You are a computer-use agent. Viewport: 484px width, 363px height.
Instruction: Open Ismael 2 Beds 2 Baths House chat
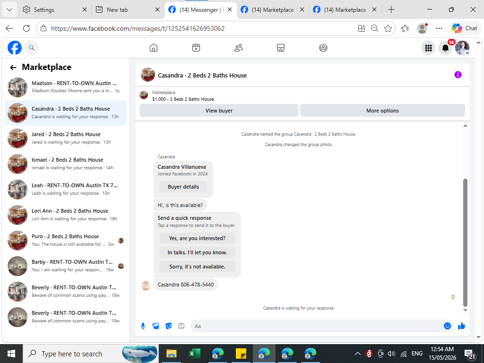click(x=65, y=164)
